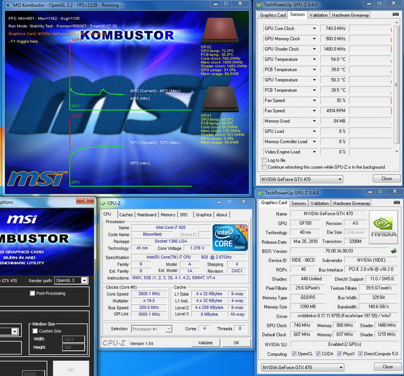Switch to Memory tab in CPU-Z

[168, 215]
